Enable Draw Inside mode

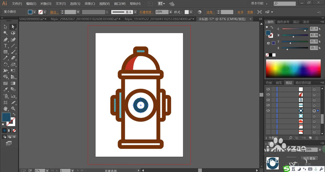click(14, 137)
